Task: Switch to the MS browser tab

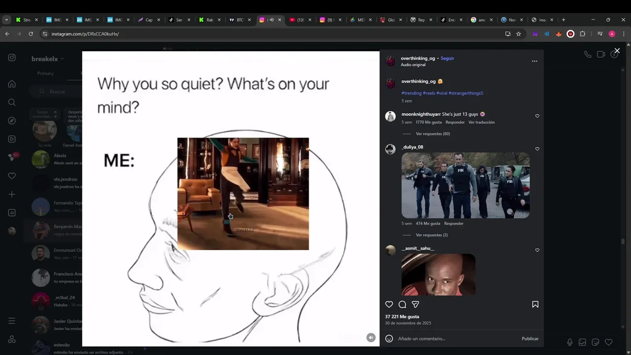Action: click(x=360, y=20)
